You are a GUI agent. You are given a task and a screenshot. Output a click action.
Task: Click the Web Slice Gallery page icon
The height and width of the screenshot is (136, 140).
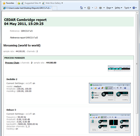click(x=44, y=3)
